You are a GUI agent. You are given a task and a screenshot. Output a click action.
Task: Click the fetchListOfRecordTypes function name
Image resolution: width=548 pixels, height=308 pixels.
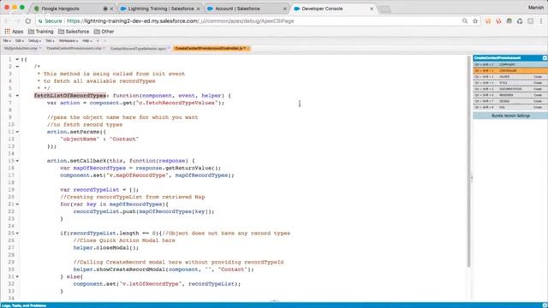tap(70, 95)
